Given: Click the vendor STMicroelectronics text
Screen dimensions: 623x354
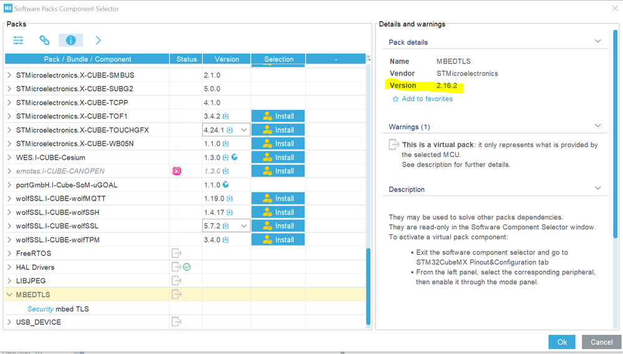Looking at the screenshot, I should [467, 74].
